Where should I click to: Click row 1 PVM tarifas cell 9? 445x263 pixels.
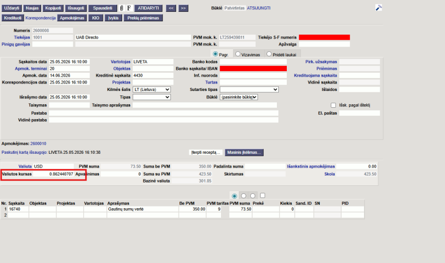[214, 209]
